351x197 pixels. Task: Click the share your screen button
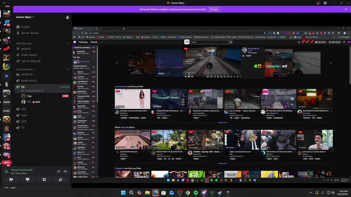(x=27, y=179)
